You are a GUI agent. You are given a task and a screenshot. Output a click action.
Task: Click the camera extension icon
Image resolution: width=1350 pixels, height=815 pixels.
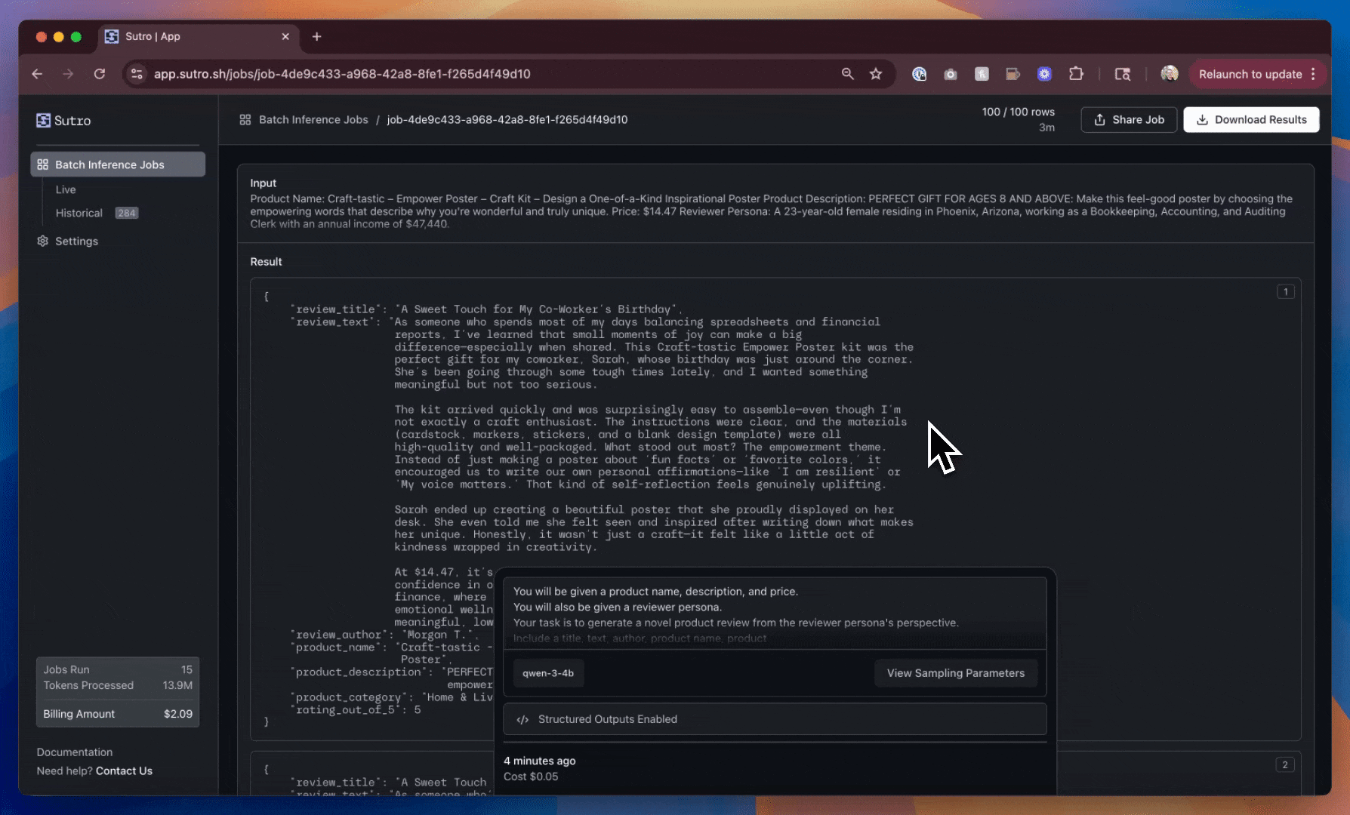[951, 74]
